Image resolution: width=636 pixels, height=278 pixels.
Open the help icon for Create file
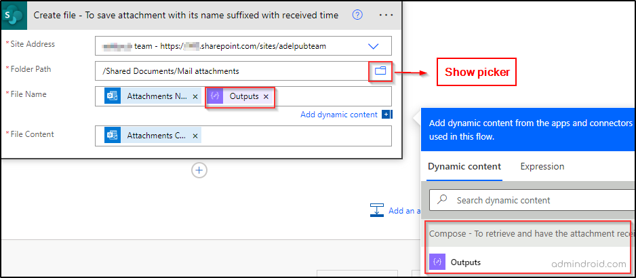[357, 15]
